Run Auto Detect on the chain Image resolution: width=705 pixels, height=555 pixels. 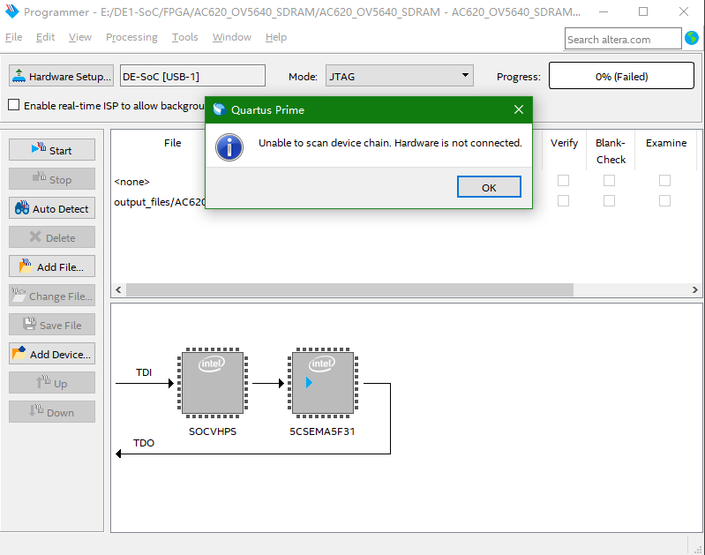point(52,208)
